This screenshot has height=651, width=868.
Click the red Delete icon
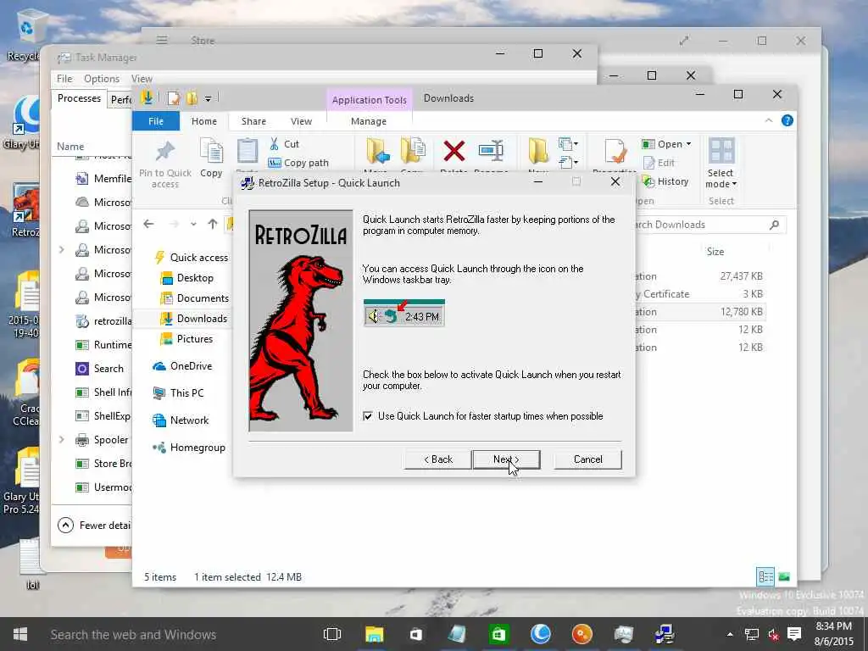tap(454, 151)
